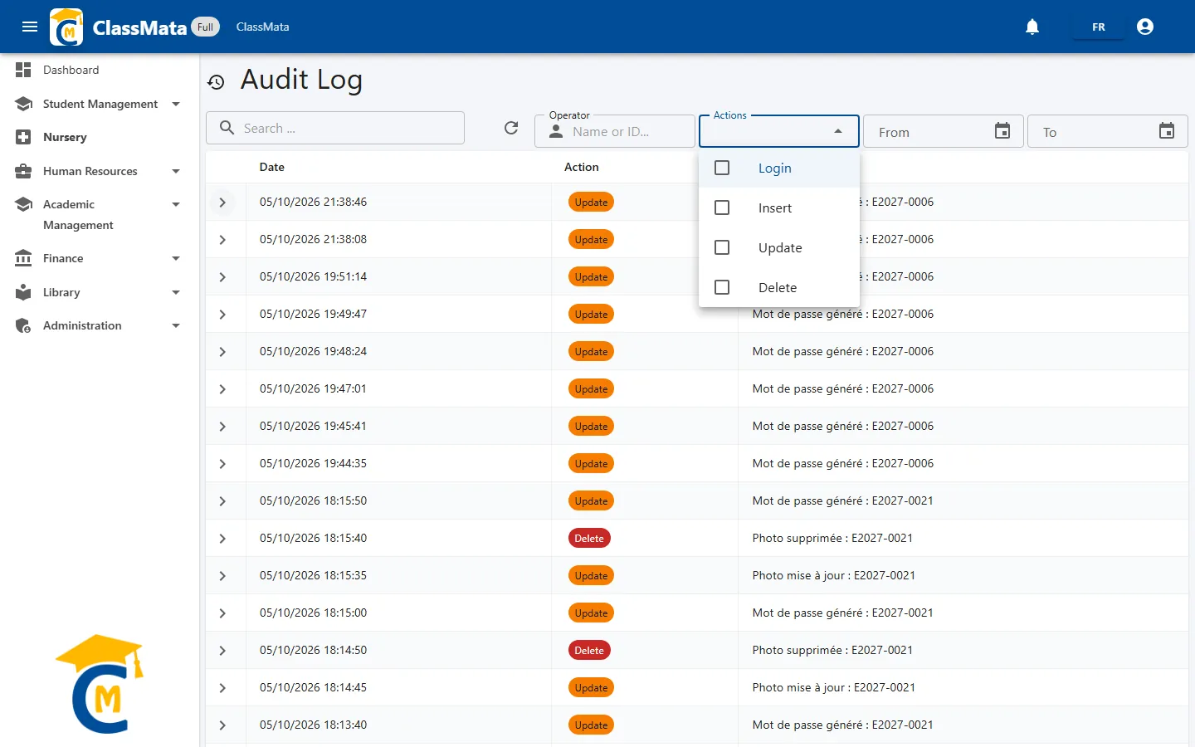Check the Insert action checkbox

pyautogui.click(x=722, y=207)
